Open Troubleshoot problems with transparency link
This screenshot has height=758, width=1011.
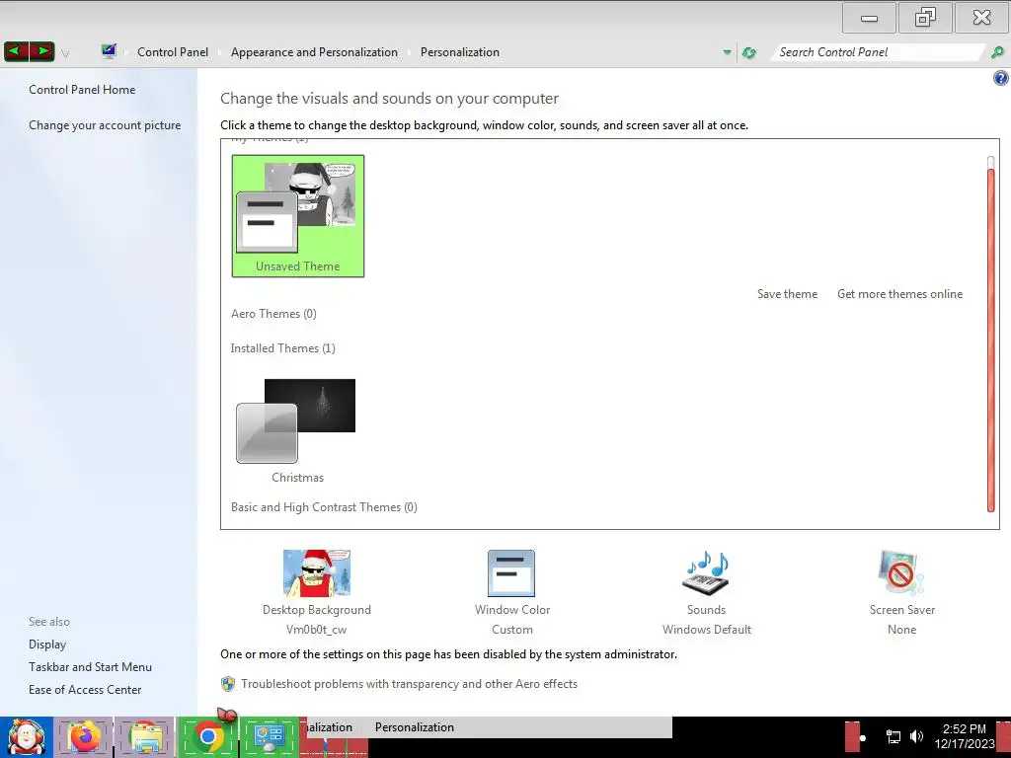click(410, 684)
